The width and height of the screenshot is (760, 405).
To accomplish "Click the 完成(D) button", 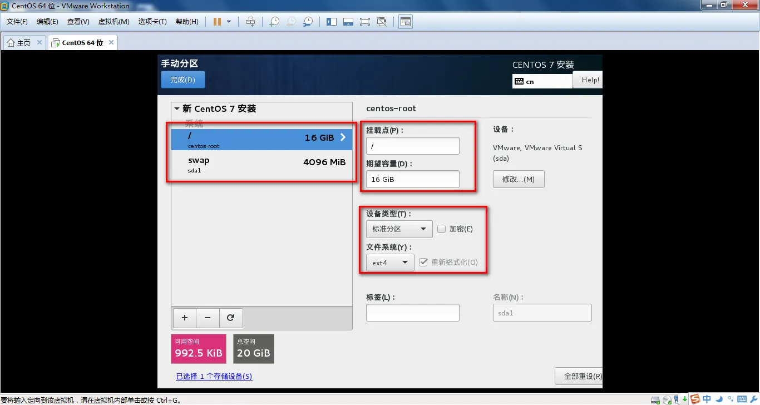I will 182,80.
